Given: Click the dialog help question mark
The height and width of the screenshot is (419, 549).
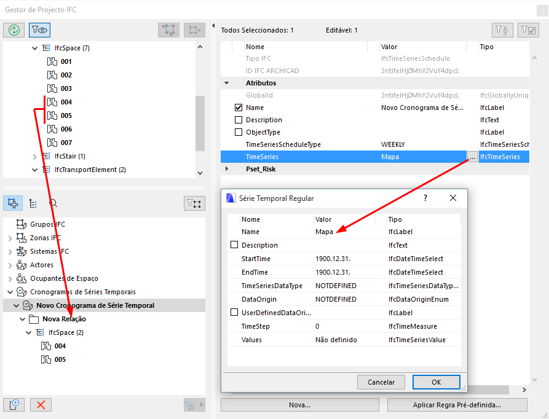Looking at the screenshot, I should [x=425, y=198].
